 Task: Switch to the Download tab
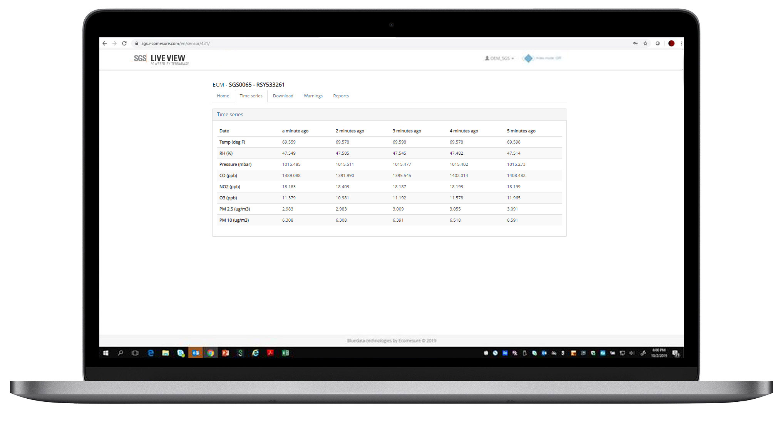click(x=283, y=96)
